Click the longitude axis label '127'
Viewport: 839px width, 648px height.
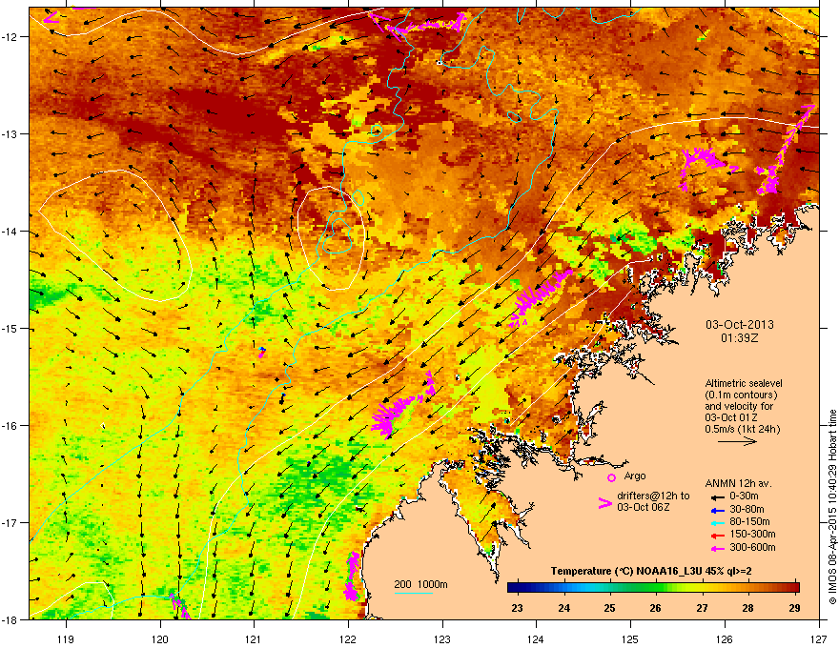[819, 638]
